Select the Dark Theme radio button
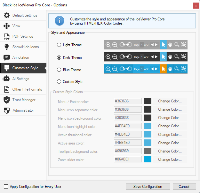The height and width of the screenshot is (193, 200). pyautogui.click(x=59, y=58)
